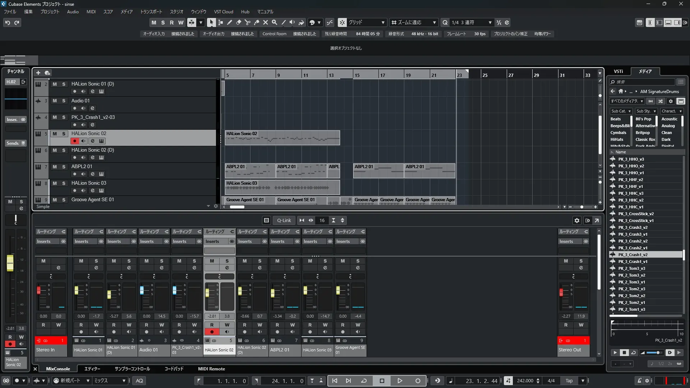Select the Erase tool

point(239,22)
